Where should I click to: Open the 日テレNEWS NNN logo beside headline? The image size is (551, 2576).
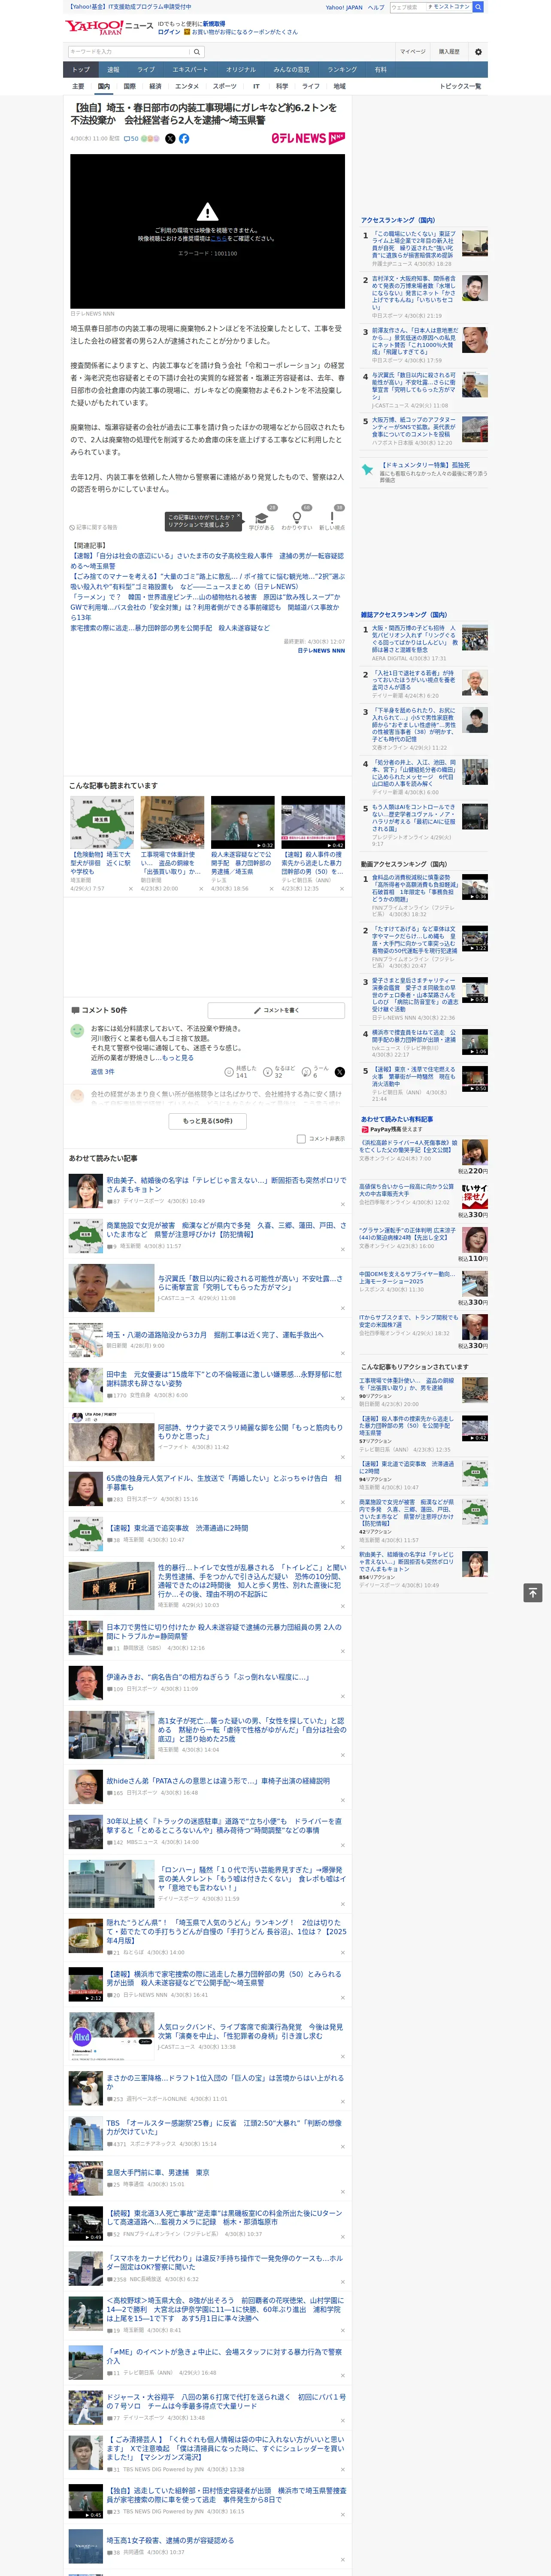point(308,139)
